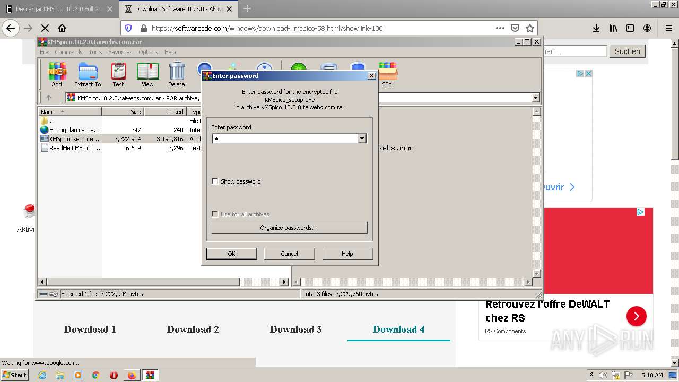Click Internet Explorer taskbar icon
Image resolution: width=679 pixels, height=382 pixels.
(42, 375)
